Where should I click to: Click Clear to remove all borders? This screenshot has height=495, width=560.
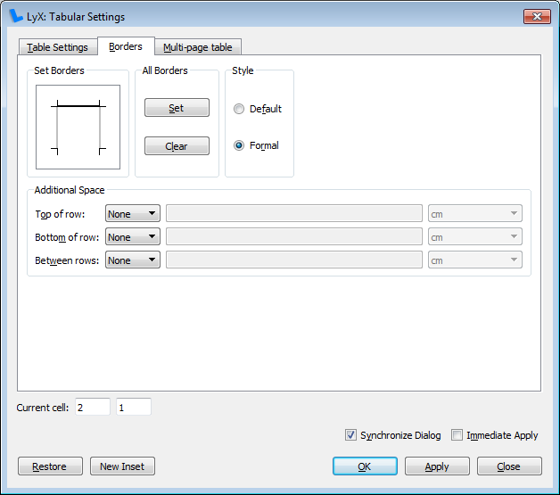point(177,145)
